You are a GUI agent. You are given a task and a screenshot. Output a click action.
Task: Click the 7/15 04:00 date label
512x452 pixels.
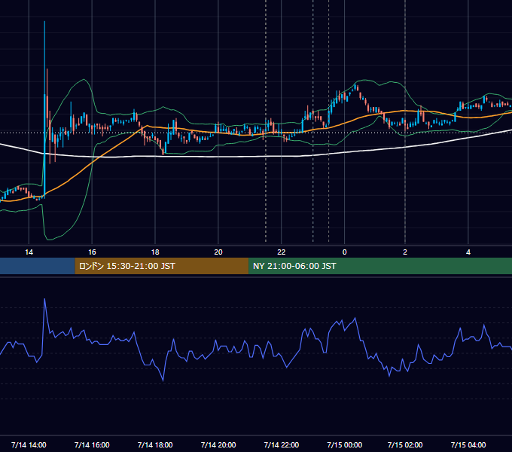pos(468,444)
